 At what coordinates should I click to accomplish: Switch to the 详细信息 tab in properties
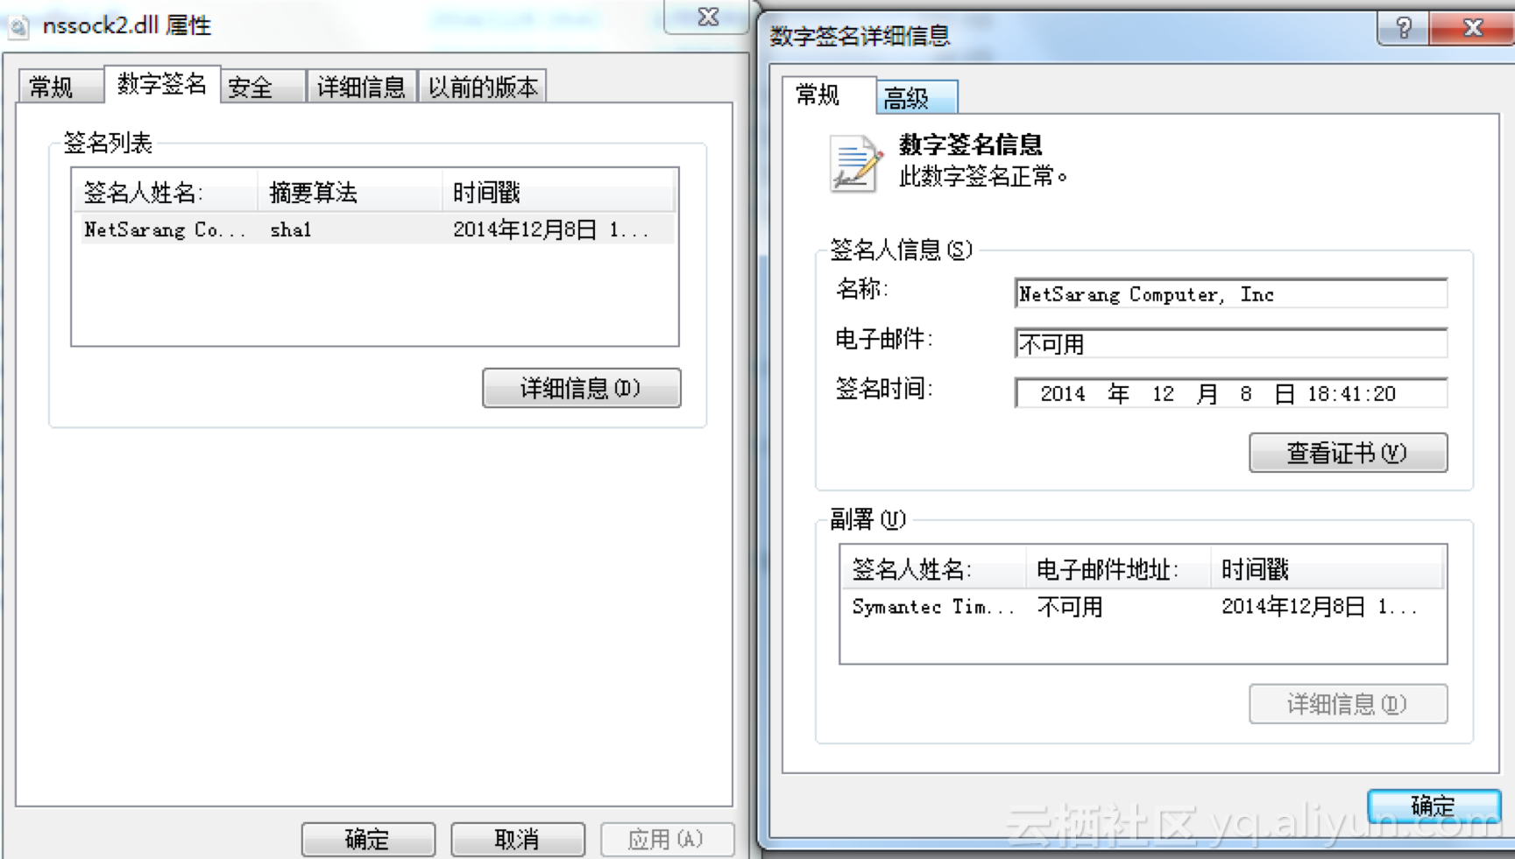(360, 86)
